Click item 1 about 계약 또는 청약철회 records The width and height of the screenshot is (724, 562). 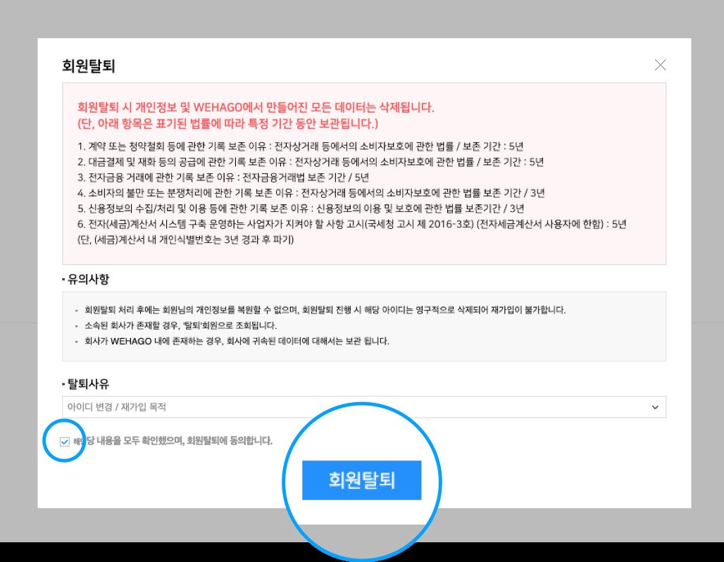tap(300, 146)
